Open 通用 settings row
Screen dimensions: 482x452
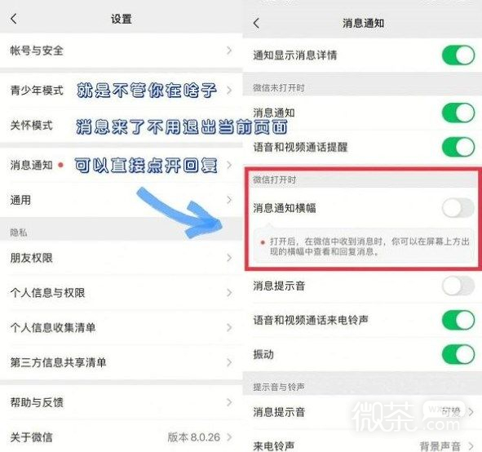[122, 200]
